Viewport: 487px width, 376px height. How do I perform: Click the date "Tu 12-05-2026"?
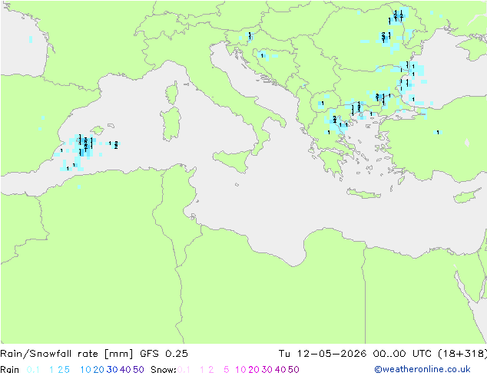(322, 353)
